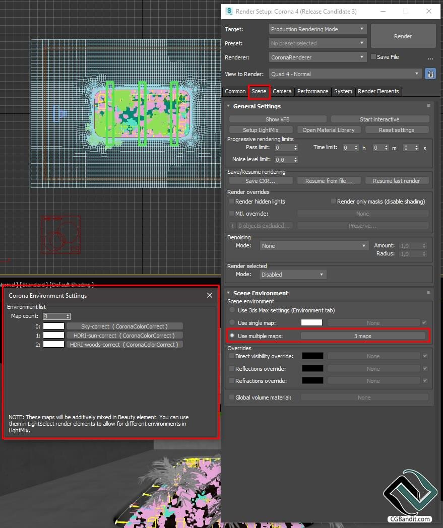Click the Use single map white color swatch
This screenshot has width=443, height=528.
pyautogui.click(x=311, y=322)
